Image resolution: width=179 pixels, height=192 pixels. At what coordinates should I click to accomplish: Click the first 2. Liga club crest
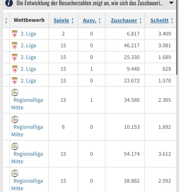15,34
